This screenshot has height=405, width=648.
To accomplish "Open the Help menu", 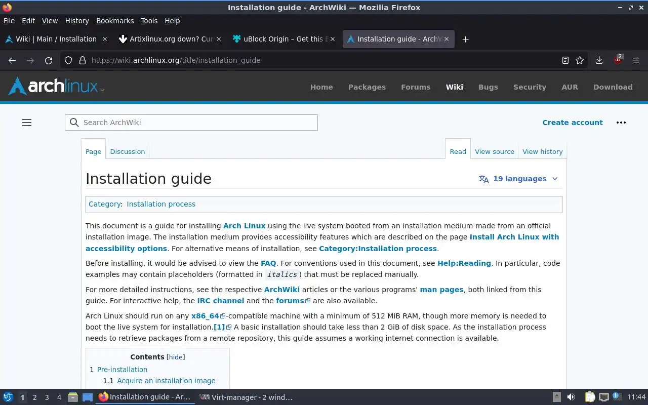I will pos(172,21).
